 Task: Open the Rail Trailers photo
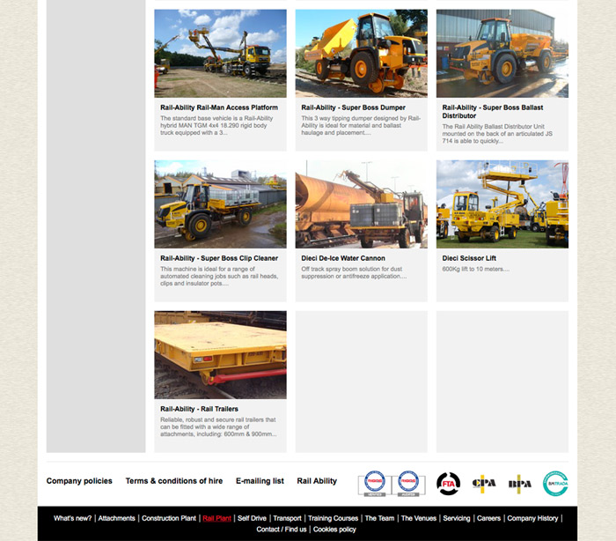(220, 355)
